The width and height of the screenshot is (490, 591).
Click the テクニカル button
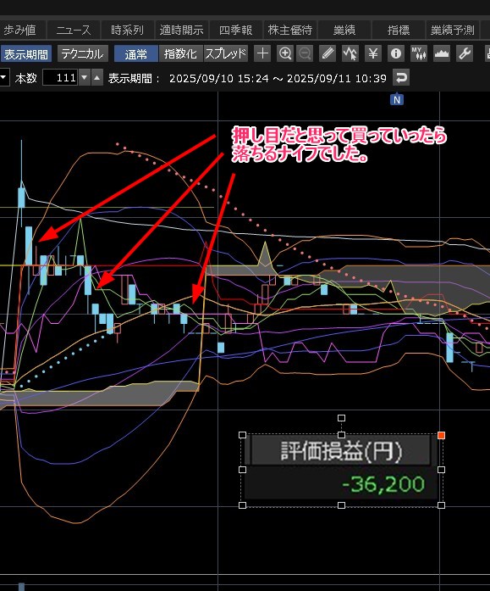[82, 54]
